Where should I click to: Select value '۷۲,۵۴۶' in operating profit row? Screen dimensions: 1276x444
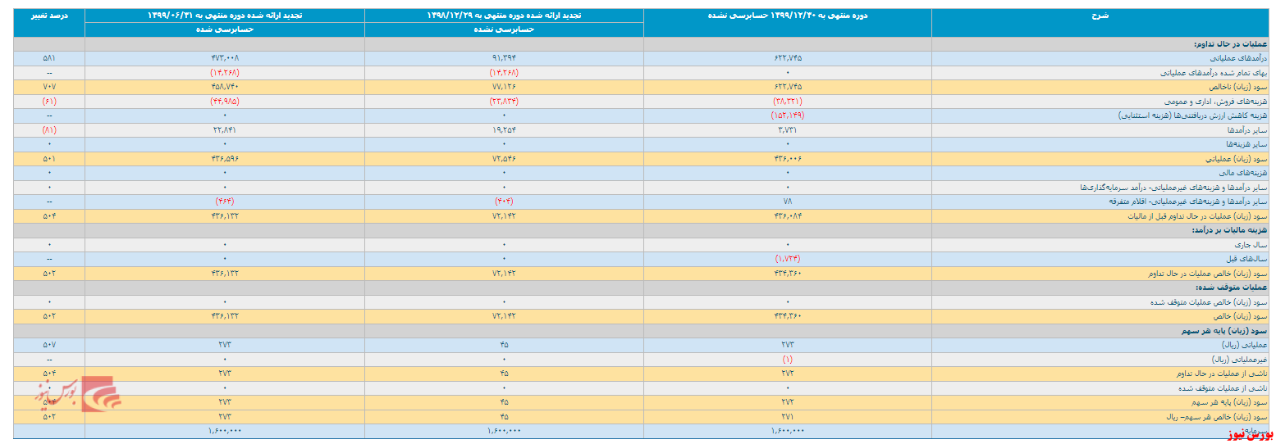tap(504, 158)
